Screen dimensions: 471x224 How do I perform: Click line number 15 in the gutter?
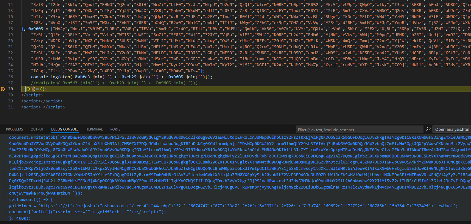[11, 11]
